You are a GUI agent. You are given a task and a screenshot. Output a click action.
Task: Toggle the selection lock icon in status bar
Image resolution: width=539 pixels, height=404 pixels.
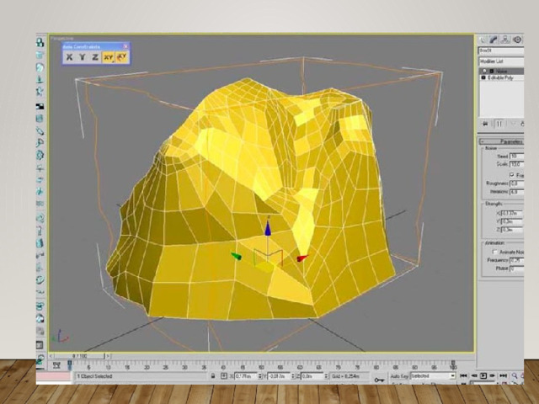213,376
